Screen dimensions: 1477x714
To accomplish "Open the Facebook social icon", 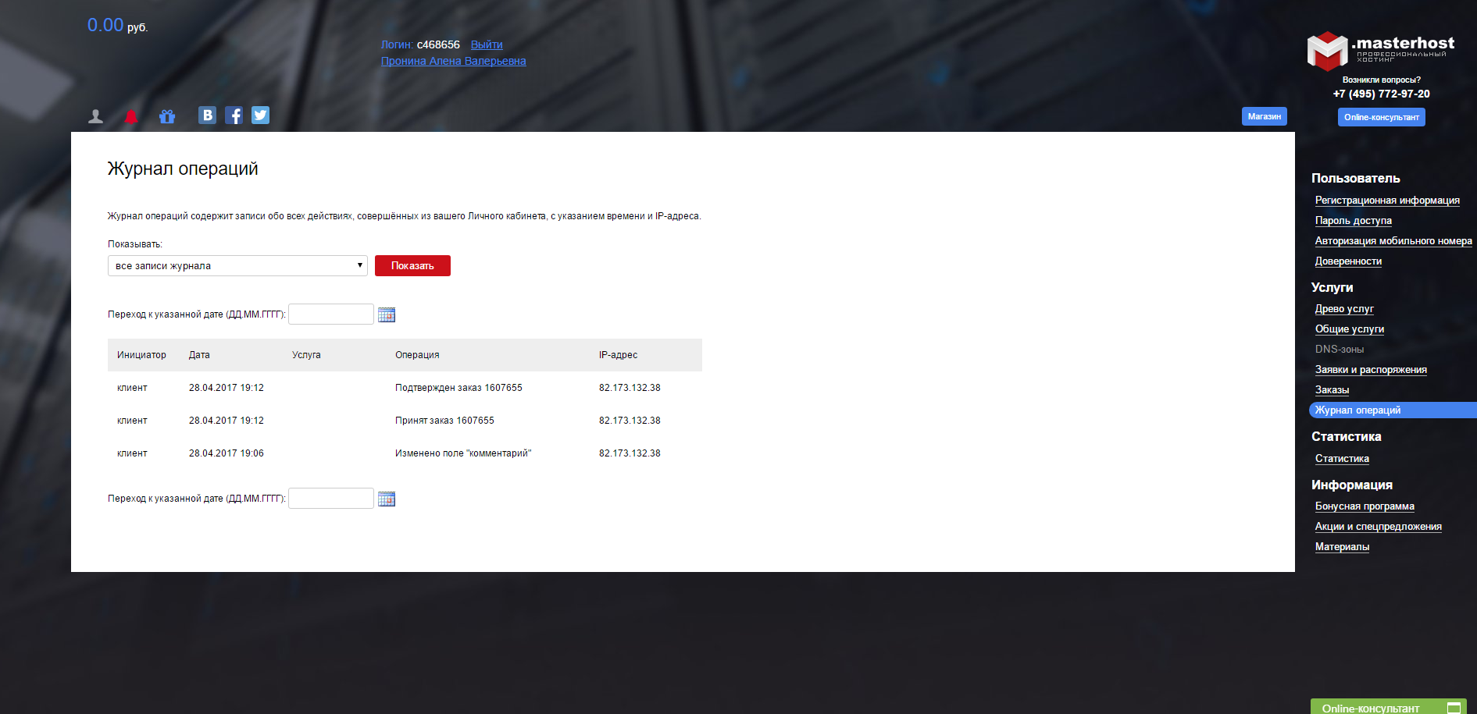I will coord(234,115).
